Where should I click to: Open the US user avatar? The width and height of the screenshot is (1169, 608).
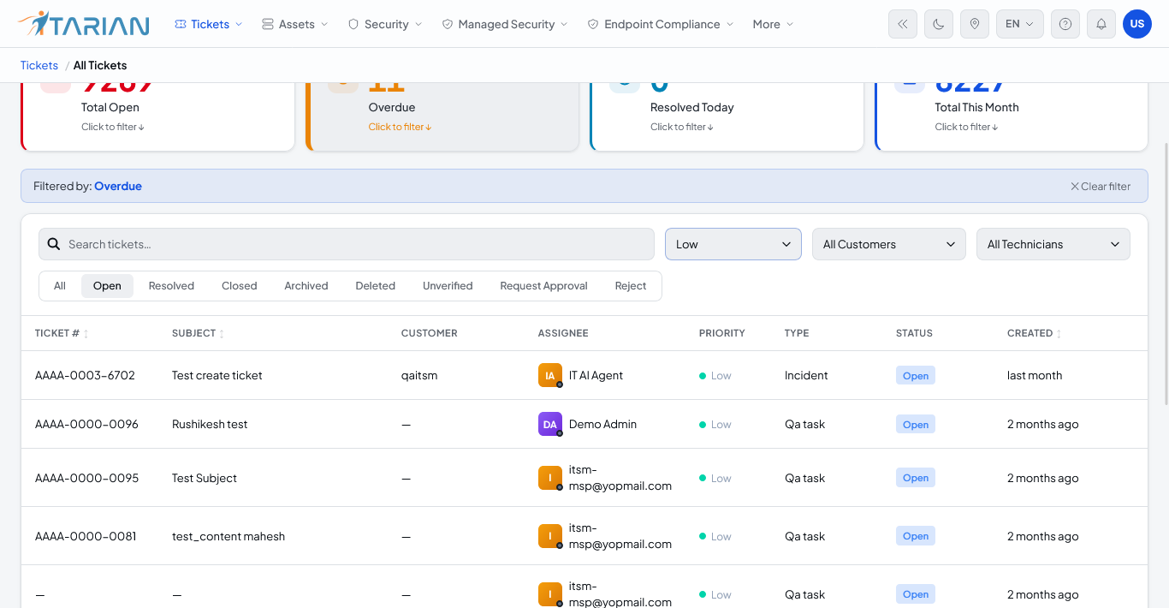point(1137,24)
